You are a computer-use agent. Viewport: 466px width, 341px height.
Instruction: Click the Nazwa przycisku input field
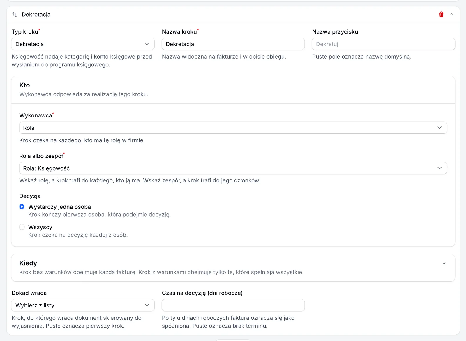(383, 44)
